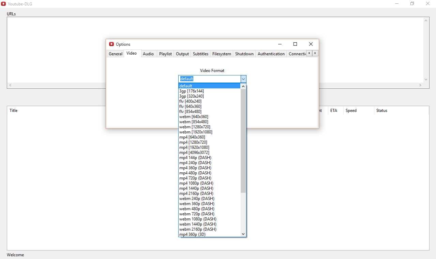Click the Youtube-DLG logo in the Options title bar
Viewport: 436px width, 259px height.
click(111, 44)
